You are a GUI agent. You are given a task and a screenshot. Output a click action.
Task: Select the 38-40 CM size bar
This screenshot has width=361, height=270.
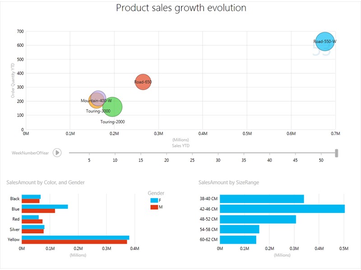(262, 199)
